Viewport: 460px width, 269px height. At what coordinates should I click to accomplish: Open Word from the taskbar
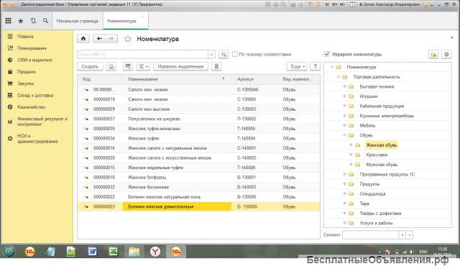[92, 252]
